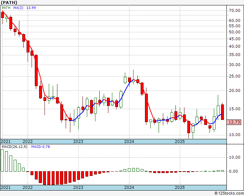Jump to 2023 on the price timeline

coord(78,141)
